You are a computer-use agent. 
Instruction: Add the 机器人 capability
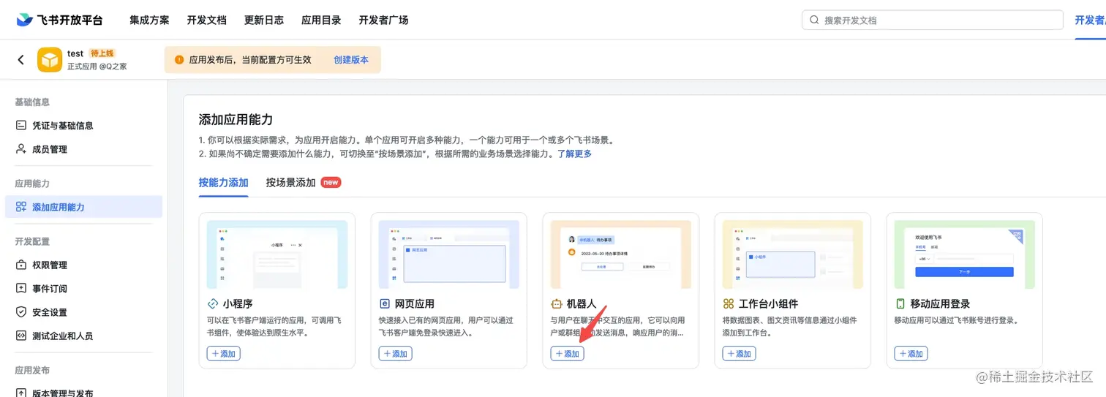coord(568,354)
